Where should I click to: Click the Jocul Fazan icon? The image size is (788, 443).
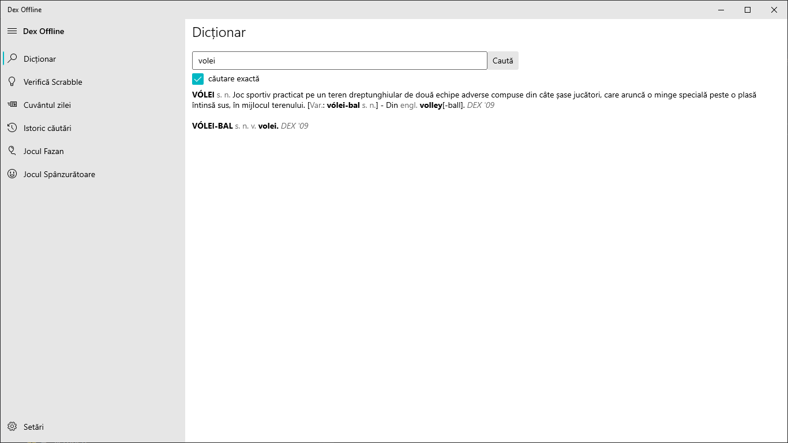12,151
